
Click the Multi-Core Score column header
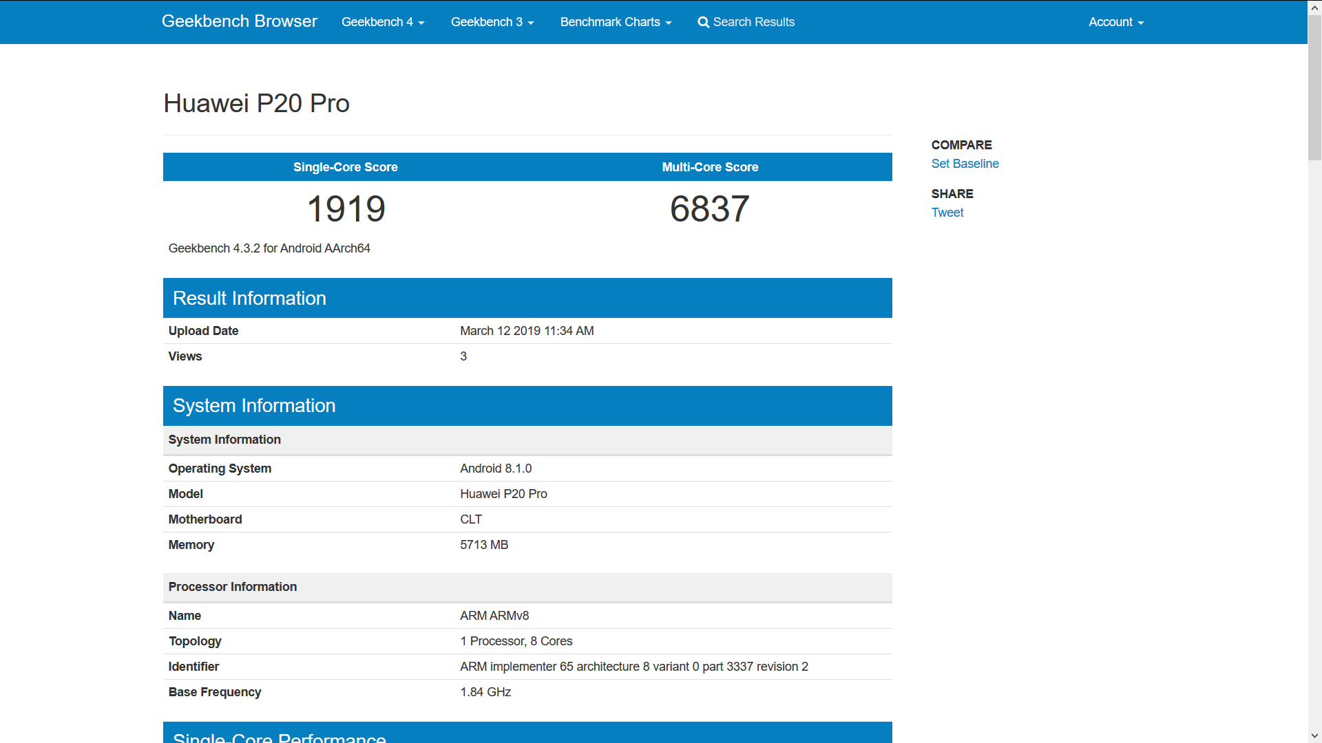pyautogui.click(x=710, y=167)
